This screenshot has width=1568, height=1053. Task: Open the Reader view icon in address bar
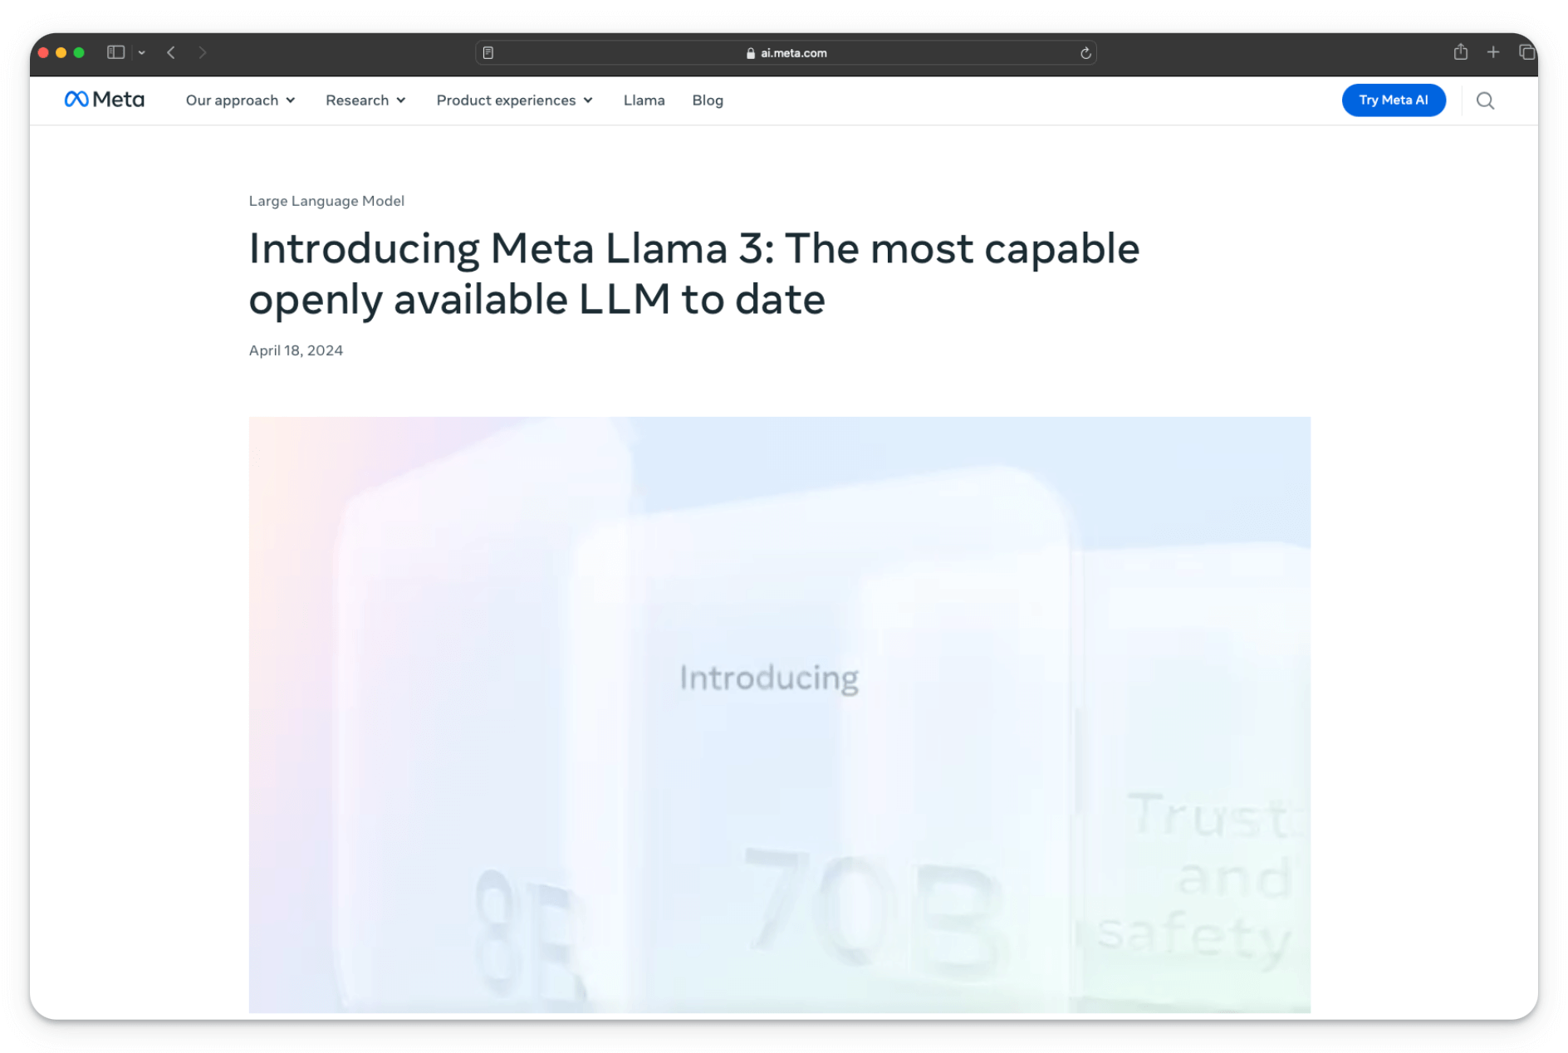[488, 53]
